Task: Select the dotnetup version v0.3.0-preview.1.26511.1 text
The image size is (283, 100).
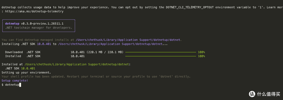Action: tap(42, 24)
